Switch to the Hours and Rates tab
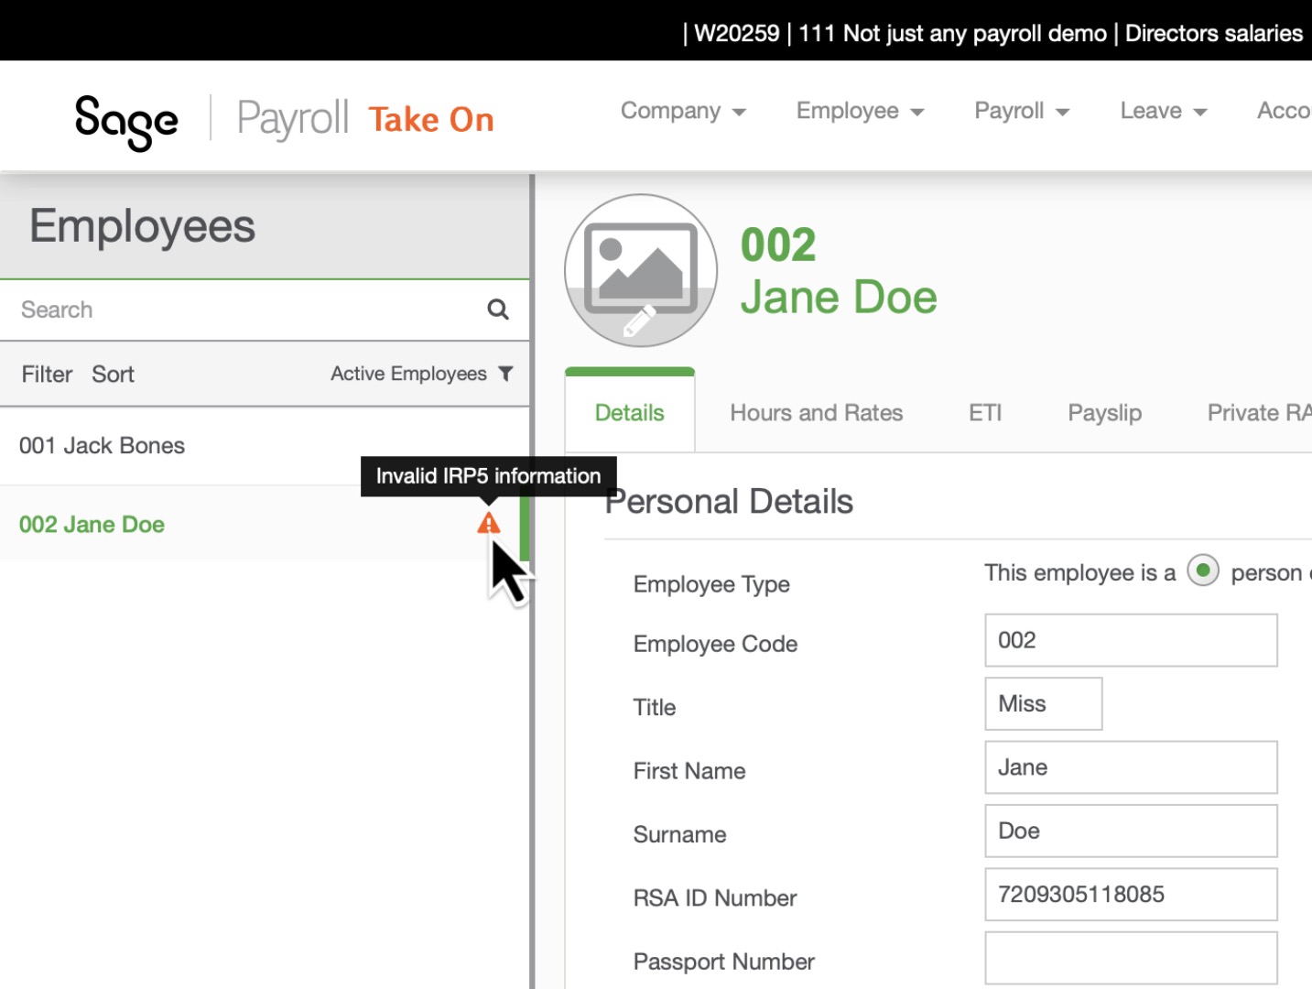1312x989 pixels. coord(816,413)
